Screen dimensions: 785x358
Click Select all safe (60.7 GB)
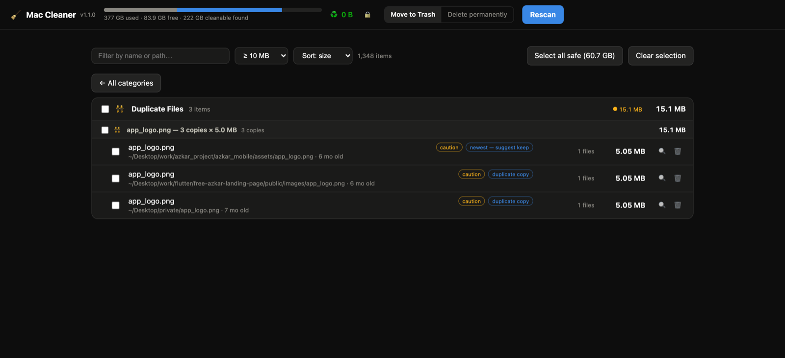[575, 56]
